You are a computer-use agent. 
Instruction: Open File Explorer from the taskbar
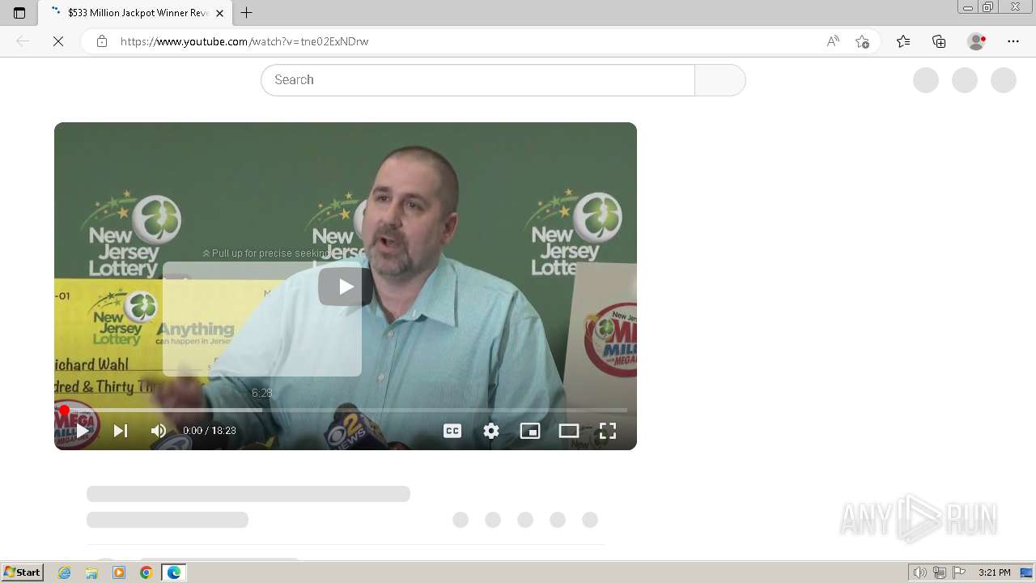(91, 572)
